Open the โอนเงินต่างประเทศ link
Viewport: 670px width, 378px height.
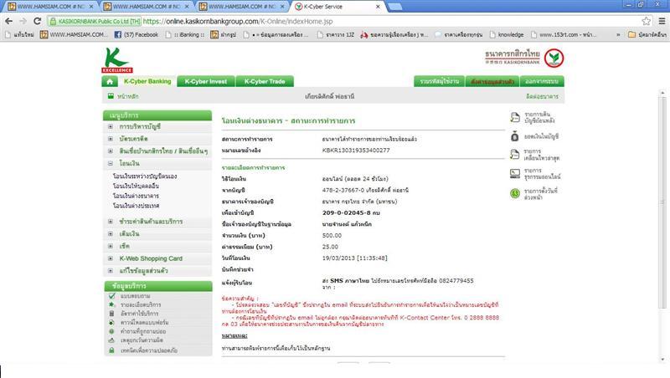pos(137,206)
